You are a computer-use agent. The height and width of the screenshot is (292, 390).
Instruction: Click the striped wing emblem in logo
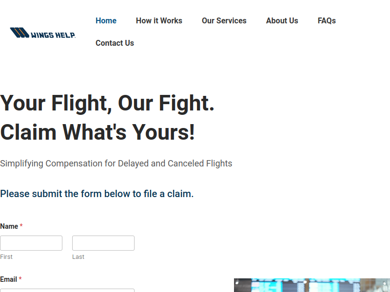(x=19, y=33)
